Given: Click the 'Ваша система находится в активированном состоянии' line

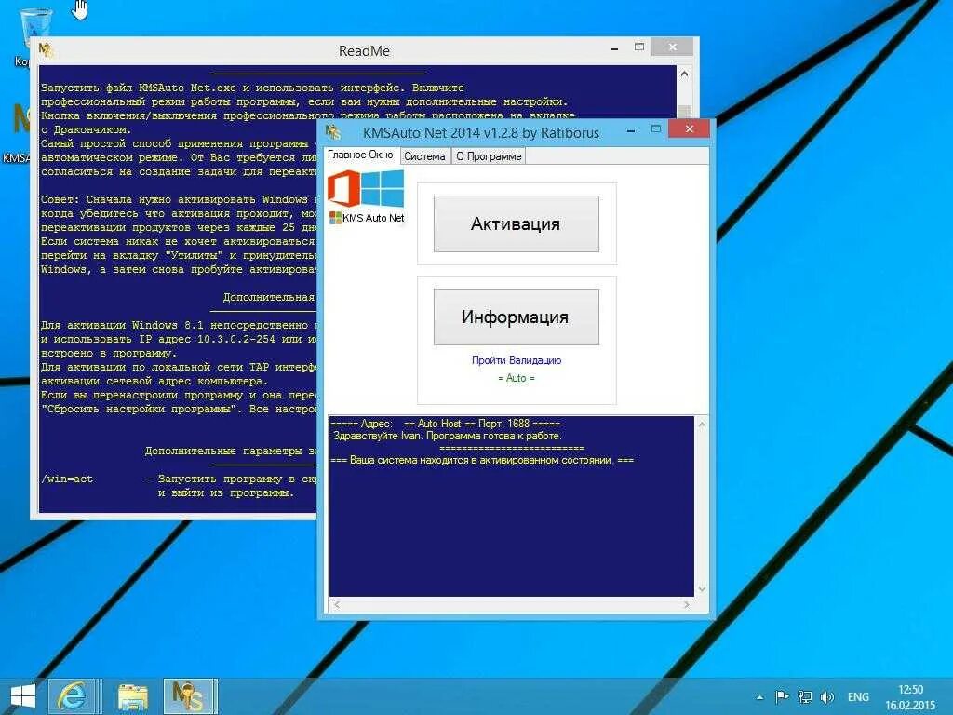Looking at the screenshot, I should pos(482,460).
